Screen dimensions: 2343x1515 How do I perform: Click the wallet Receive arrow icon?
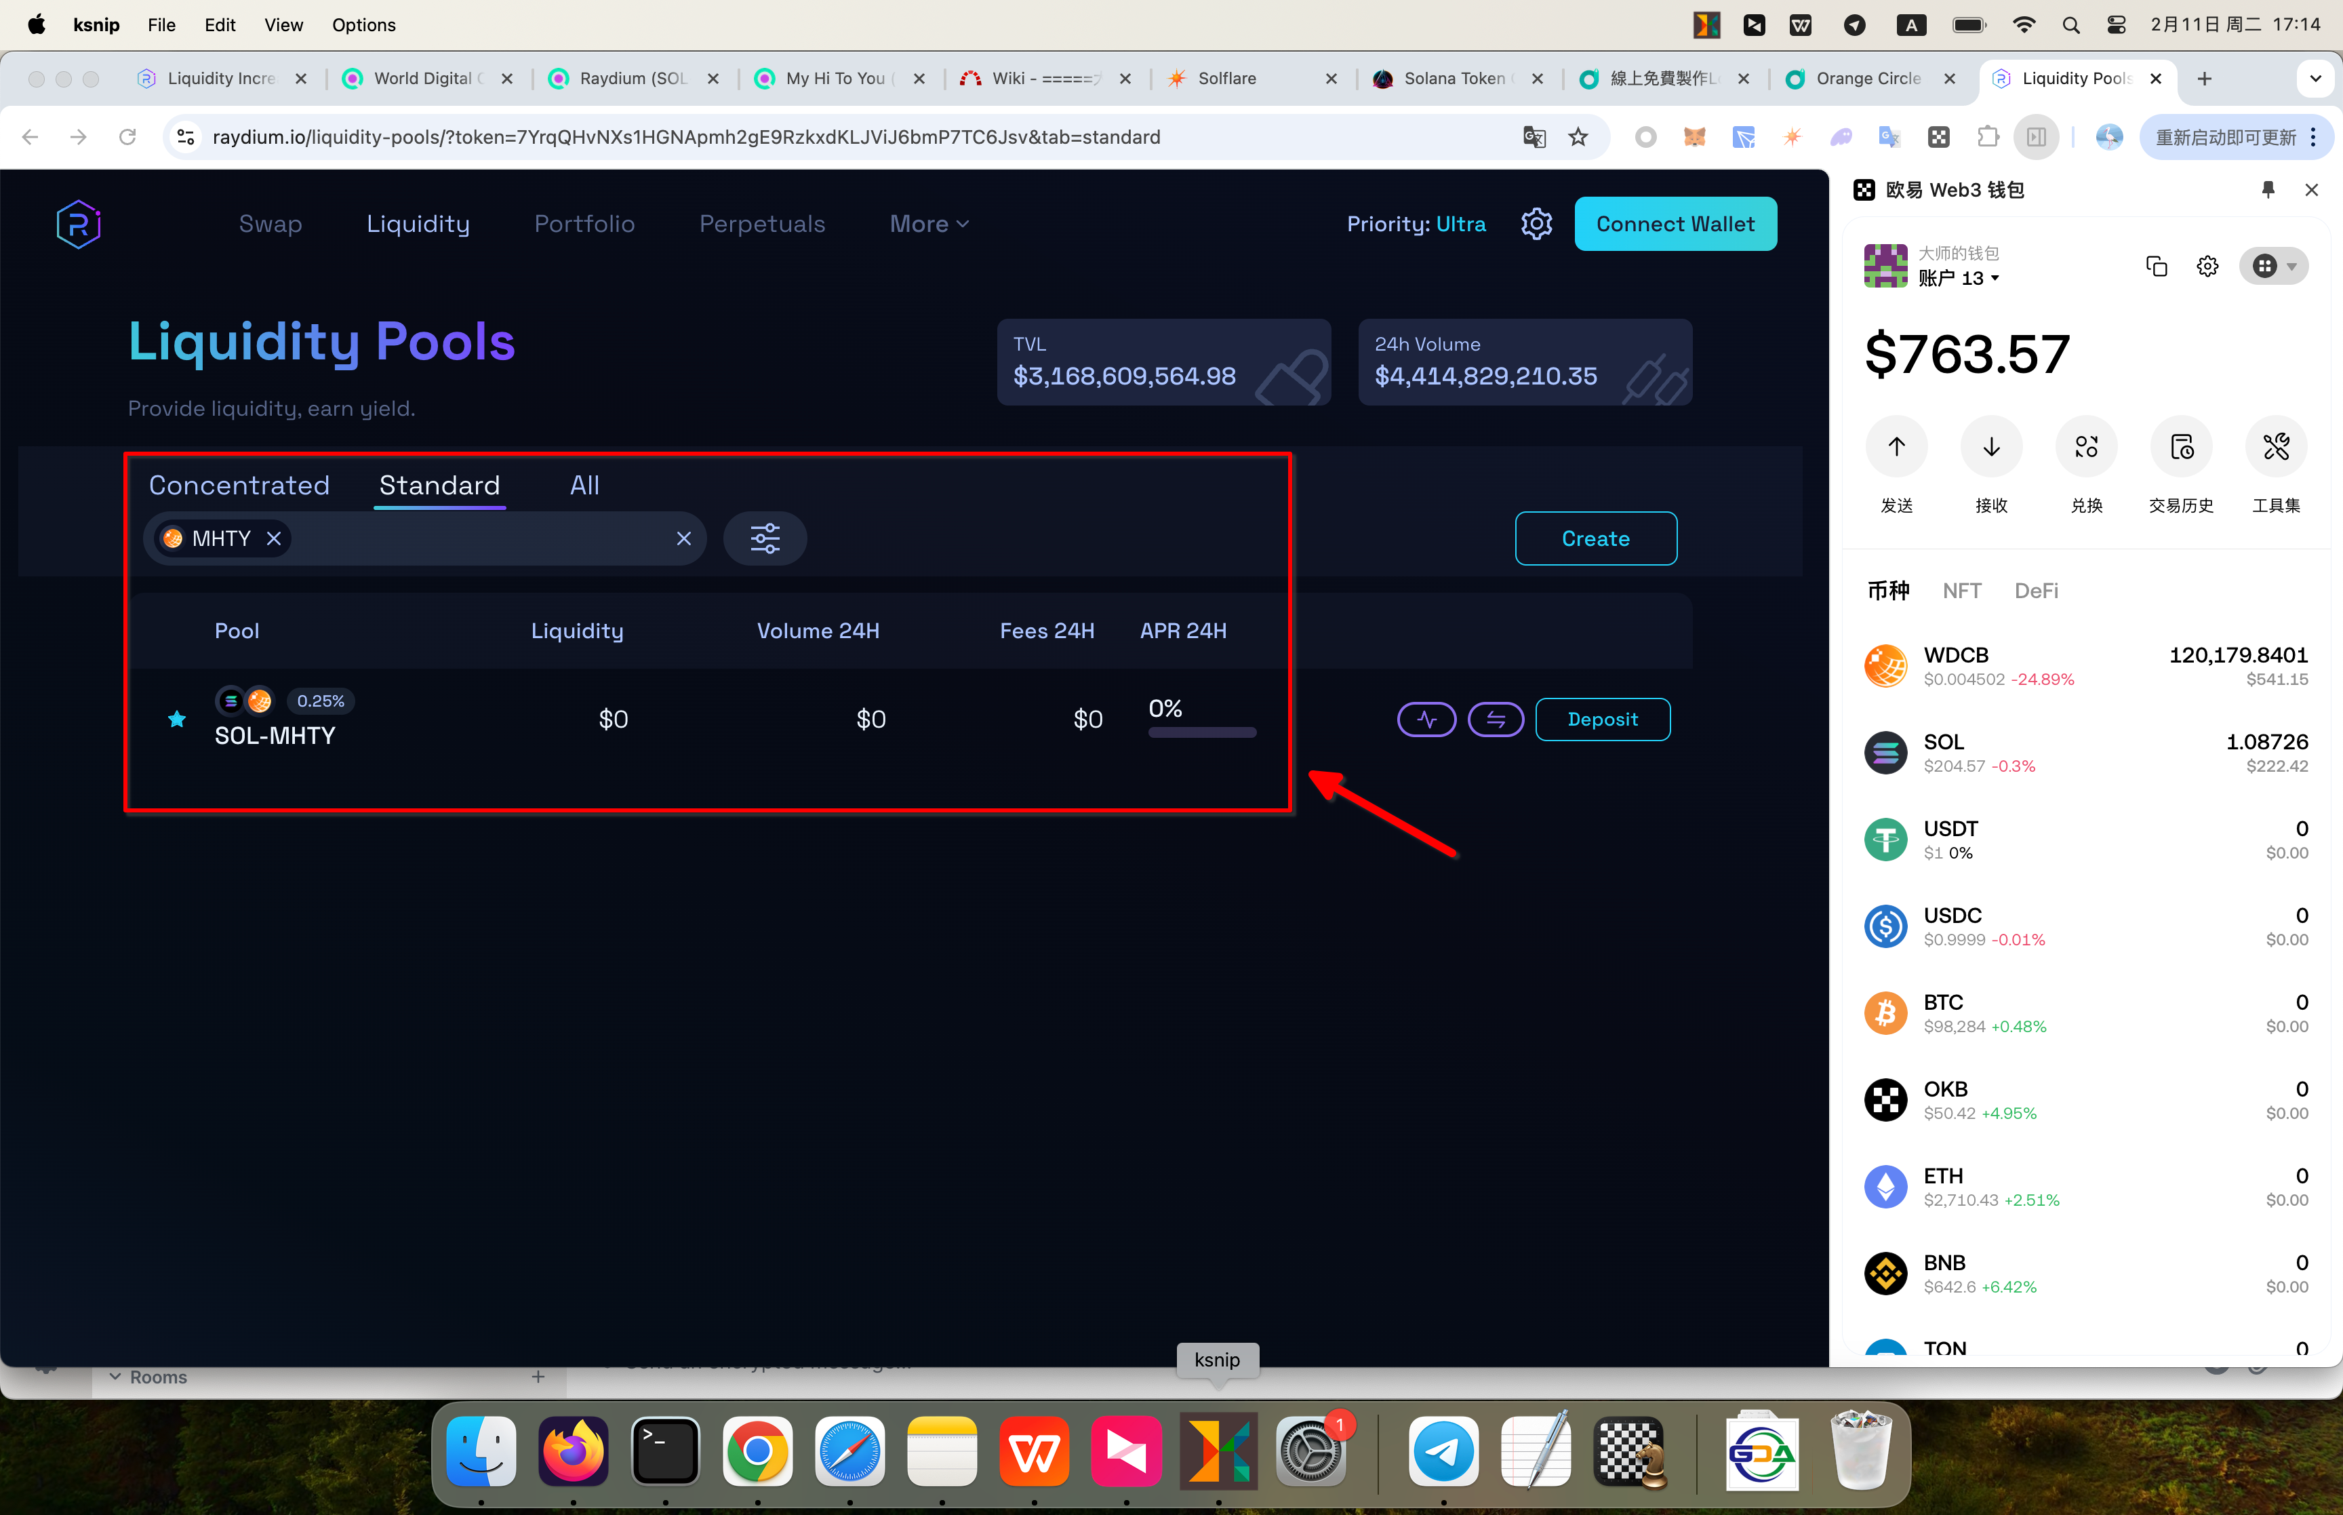[1991, 447]
